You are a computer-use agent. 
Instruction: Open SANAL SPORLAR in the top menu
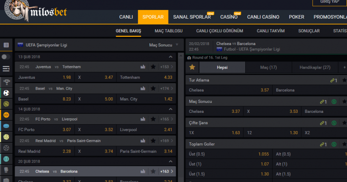(192, 17)
